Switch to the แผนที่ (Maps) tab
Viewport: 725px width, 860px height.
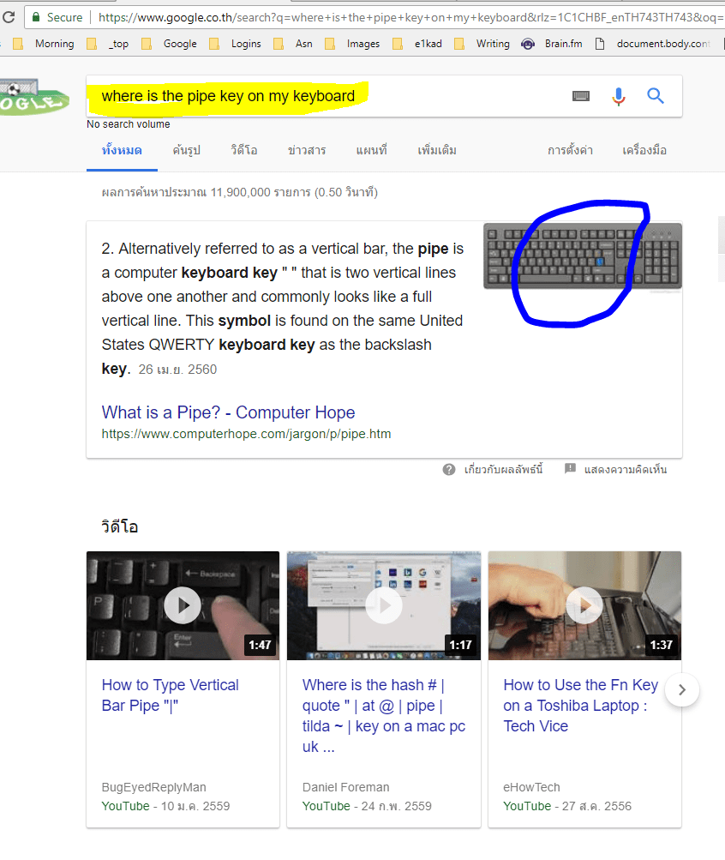pos(372,150)
